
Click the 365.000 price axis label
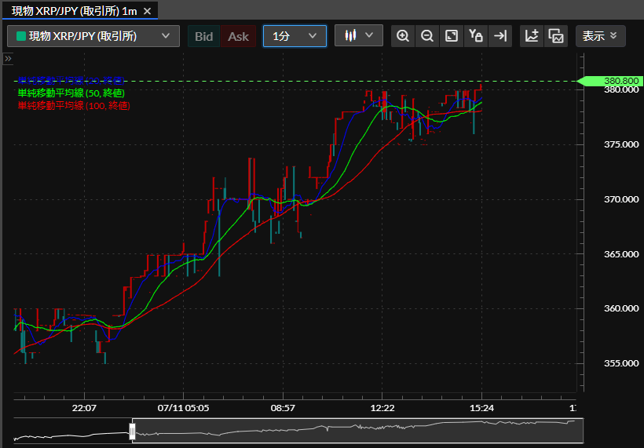point(621,254)
